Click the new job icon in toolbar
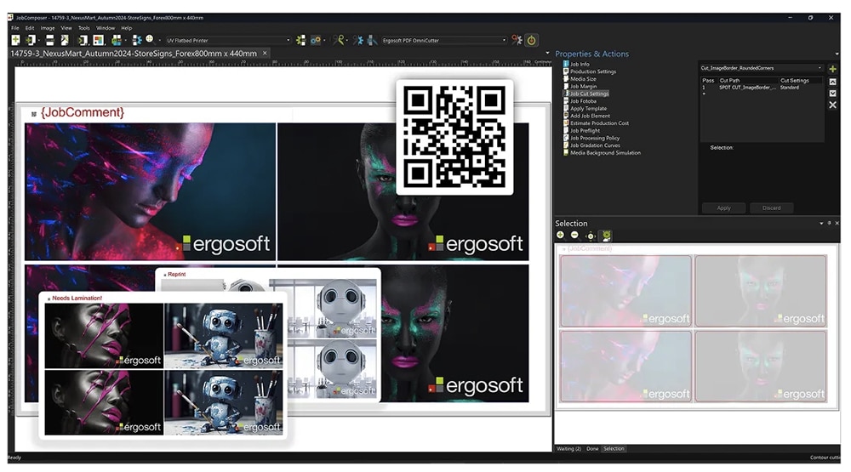Screen dimensions: 851x472 point(15,40)
